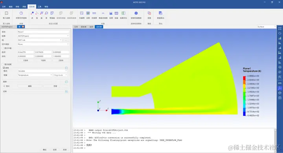Click the data export database icon
Image resolution: width=283 pixels, height=153 pixels.
[x=160, y=13]
